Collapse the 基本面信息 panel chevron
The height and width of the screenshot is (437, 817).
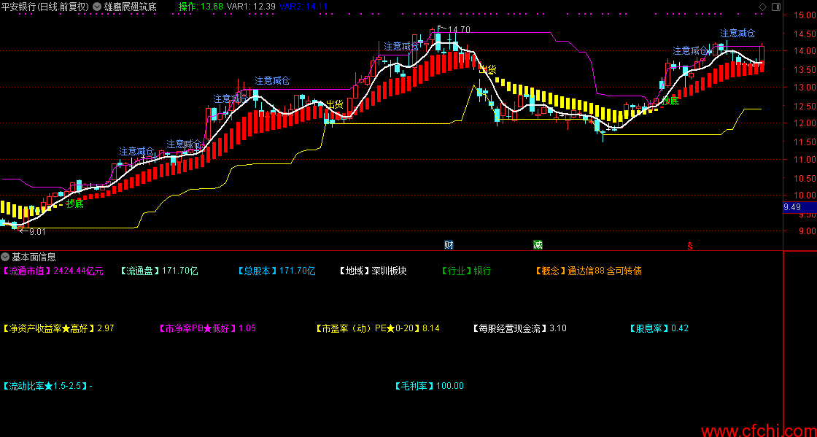pyautogui.click(x=5, y=257)
